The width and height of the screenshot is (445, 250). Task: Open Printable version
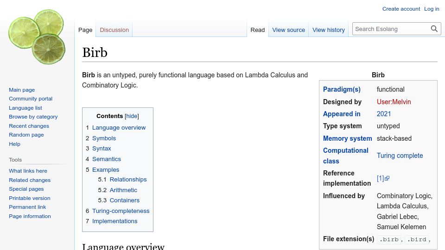click(30, 198)
